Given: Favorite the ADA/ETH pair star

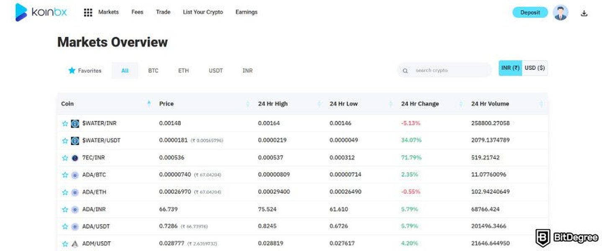Looking at the screenshot, I should (65, 192).
